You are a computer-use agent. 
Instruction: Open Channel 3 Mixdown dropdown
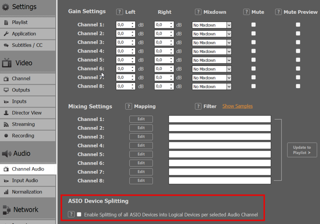click(x=212, y=42)
